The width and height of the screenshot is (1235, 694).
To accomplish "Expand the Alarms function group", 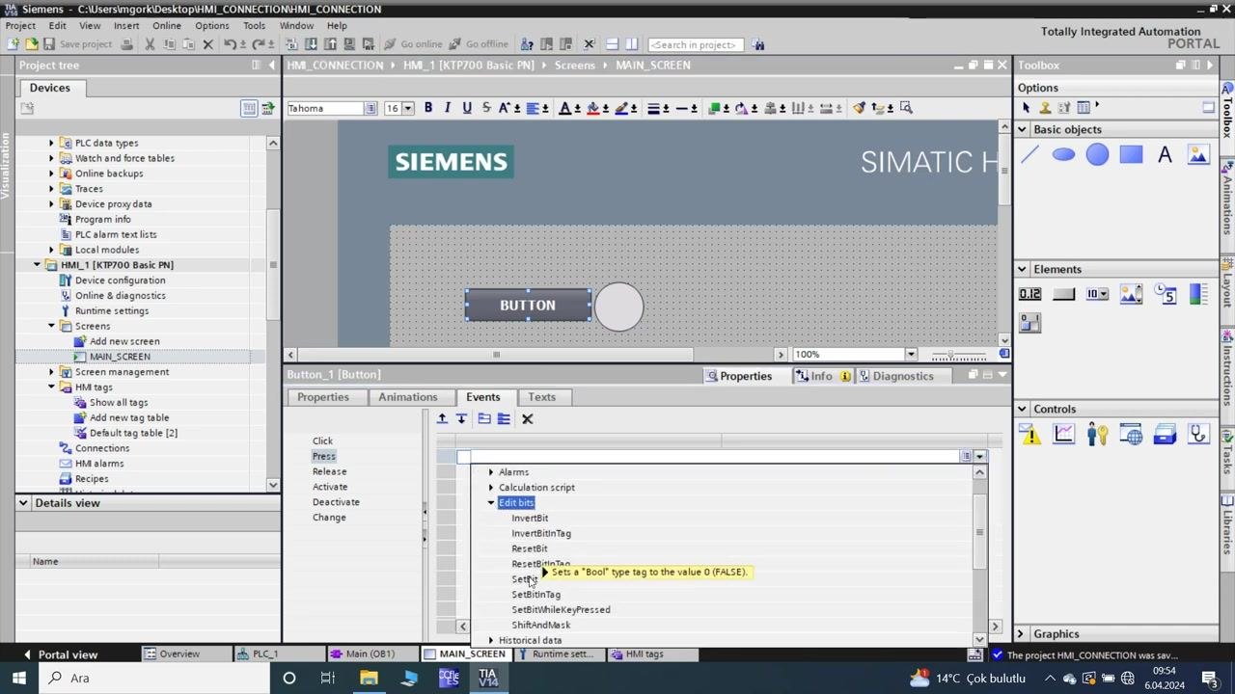I will click(x=490, y=472).
